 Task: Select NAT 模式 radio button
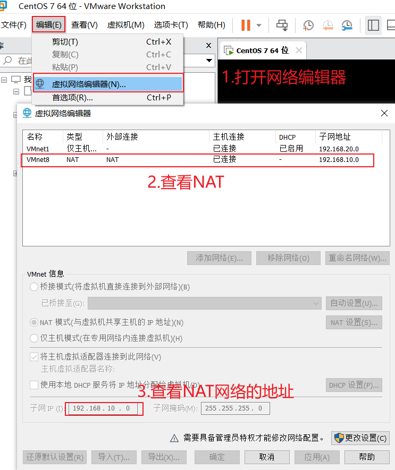coord(34,322)
